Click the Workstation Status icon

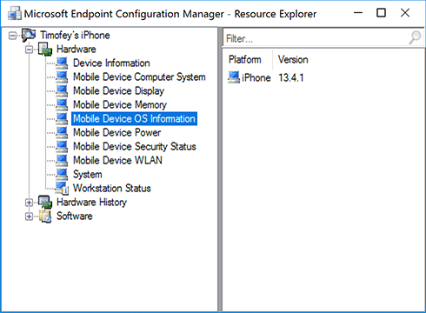click(62, 188)
